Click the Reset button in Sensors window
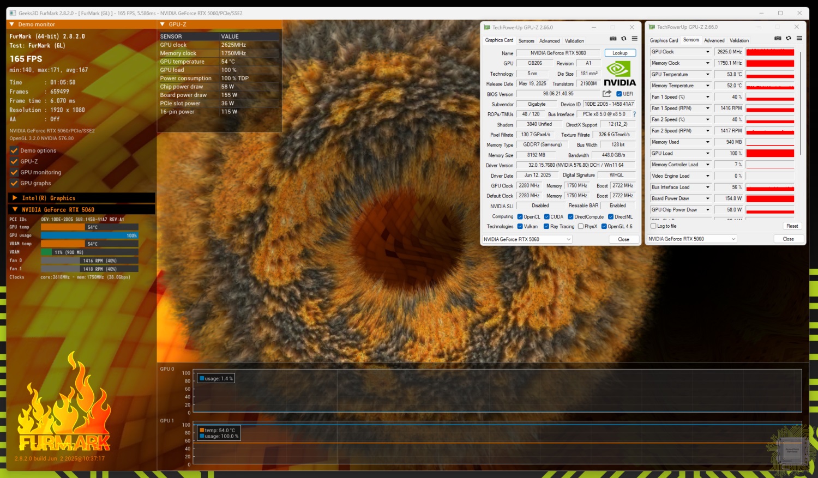Screen dimensions: 818x478 (792, 226)
